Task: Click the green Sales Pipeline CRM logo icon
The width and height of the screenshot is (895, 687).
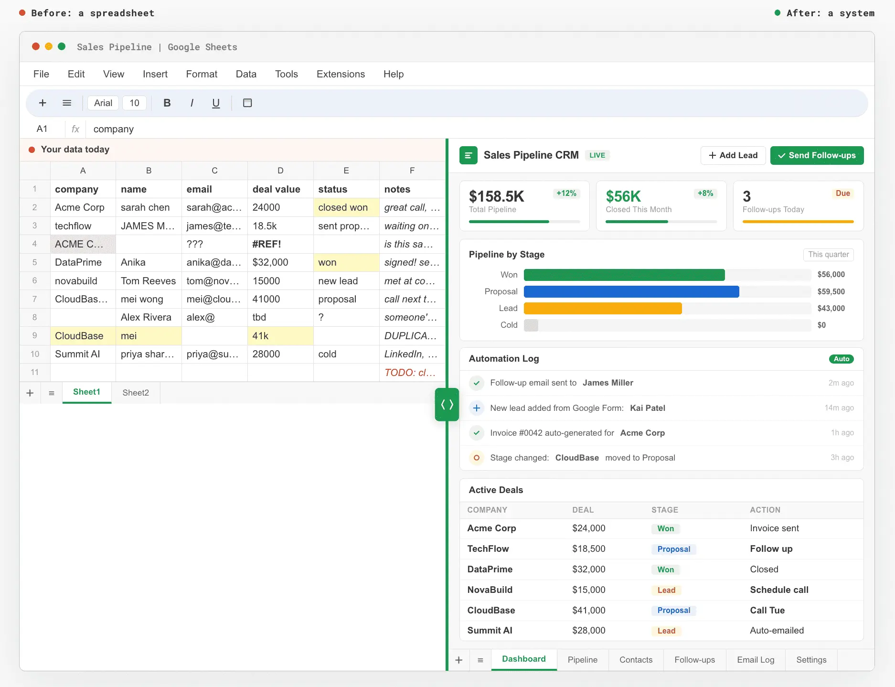Action: (469, 155)
